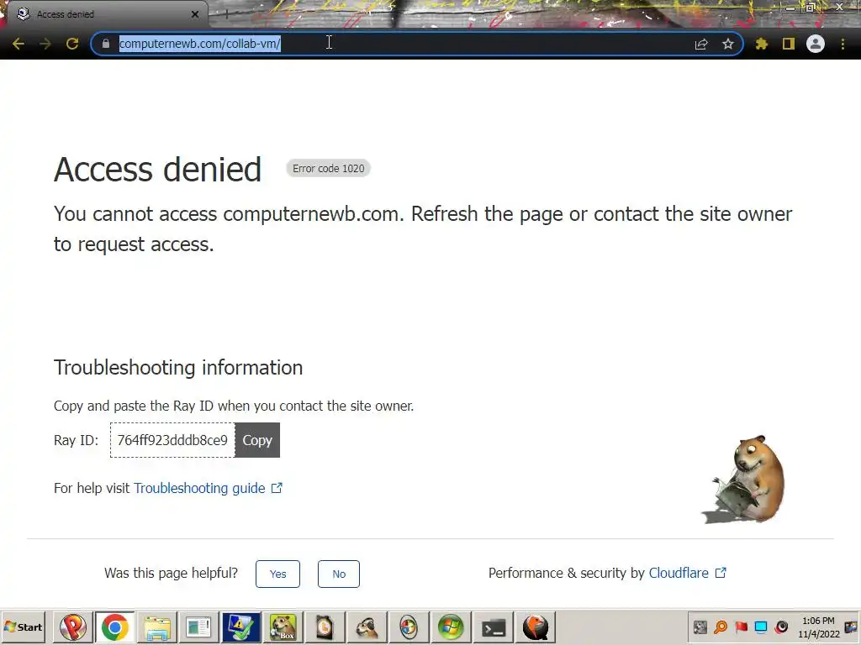The height and width of the screenshot is (645, 861).
Task: Open the clock showing 1:06 PM
Action: 818,627
